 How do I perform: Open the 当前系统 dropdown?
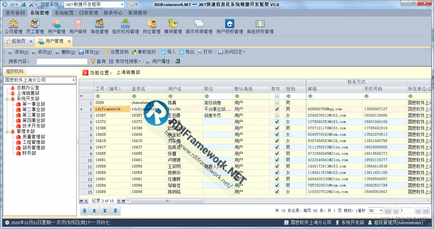(122, 4)
